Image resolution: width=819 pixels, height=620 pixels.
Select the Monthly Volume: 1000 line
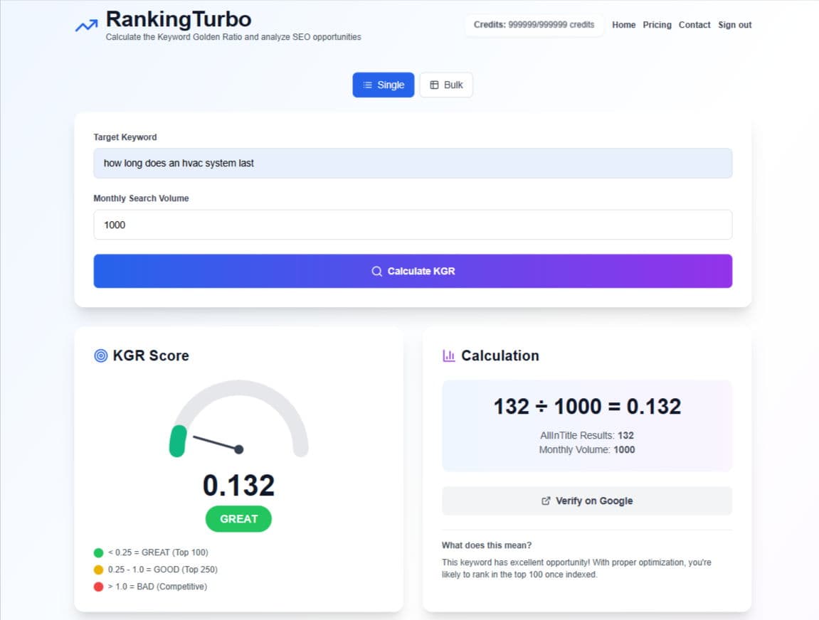[x=587, y=450]
